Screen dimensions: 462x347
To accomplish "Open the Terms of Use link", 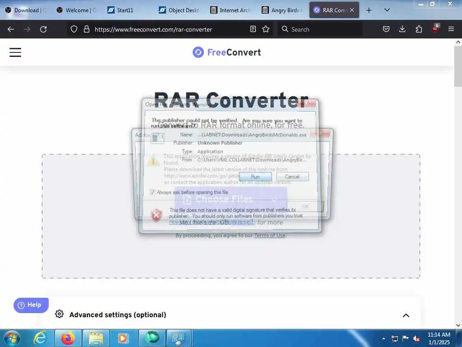I will tap(270, 235).
